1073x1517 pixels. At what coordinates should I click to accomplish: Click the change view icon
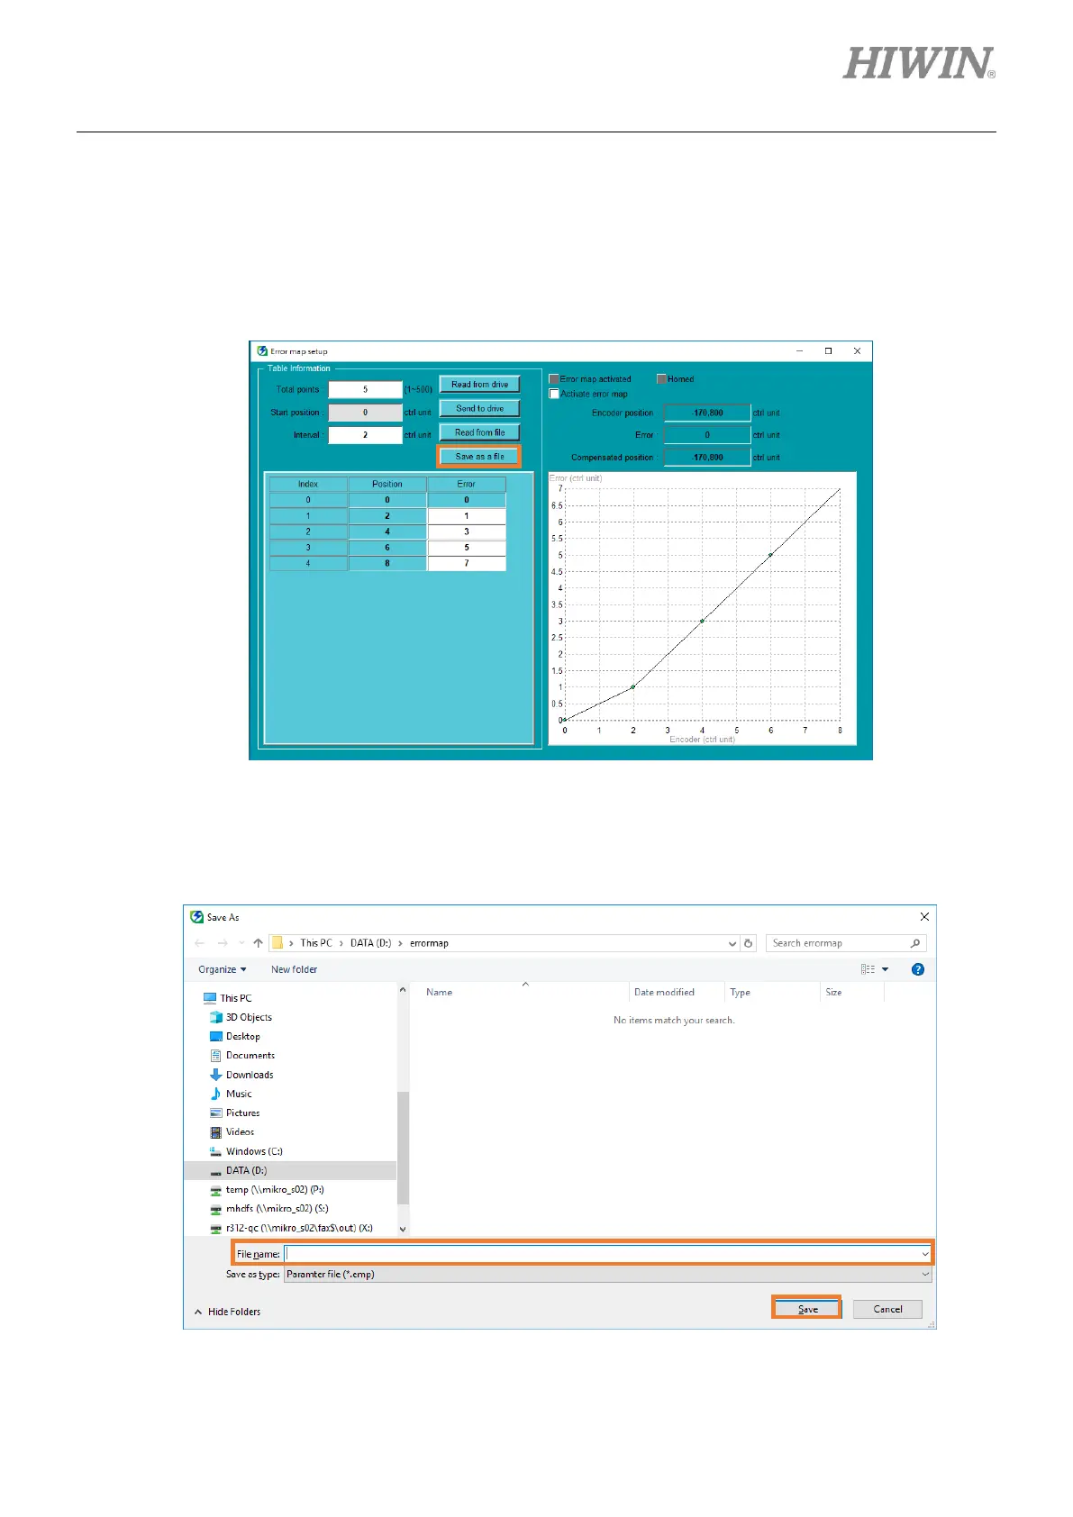click(x=868, y=969)
